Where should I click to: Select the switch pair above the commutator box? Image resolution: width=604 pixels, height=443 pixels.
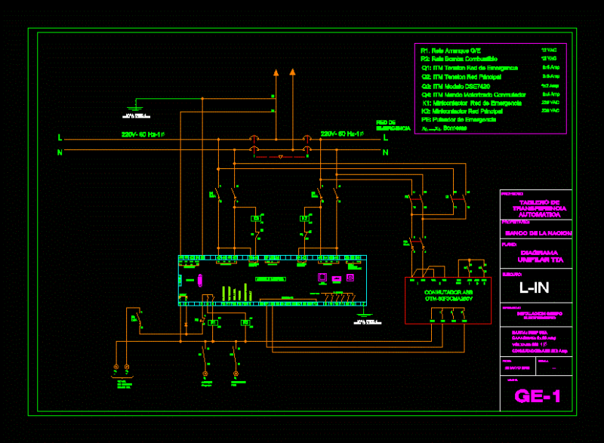pyautogui.click(x=418, y=245)
